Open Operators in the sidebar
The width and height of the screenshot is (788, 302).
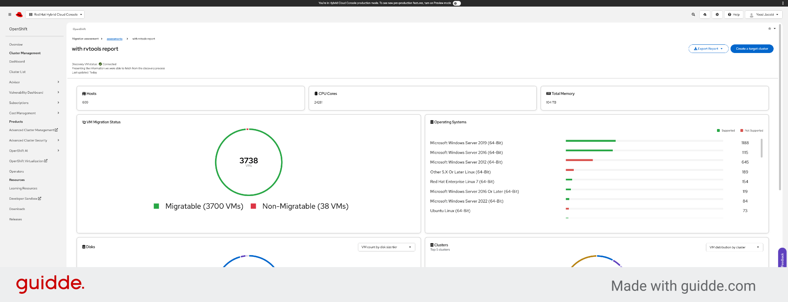pos(16,171)
